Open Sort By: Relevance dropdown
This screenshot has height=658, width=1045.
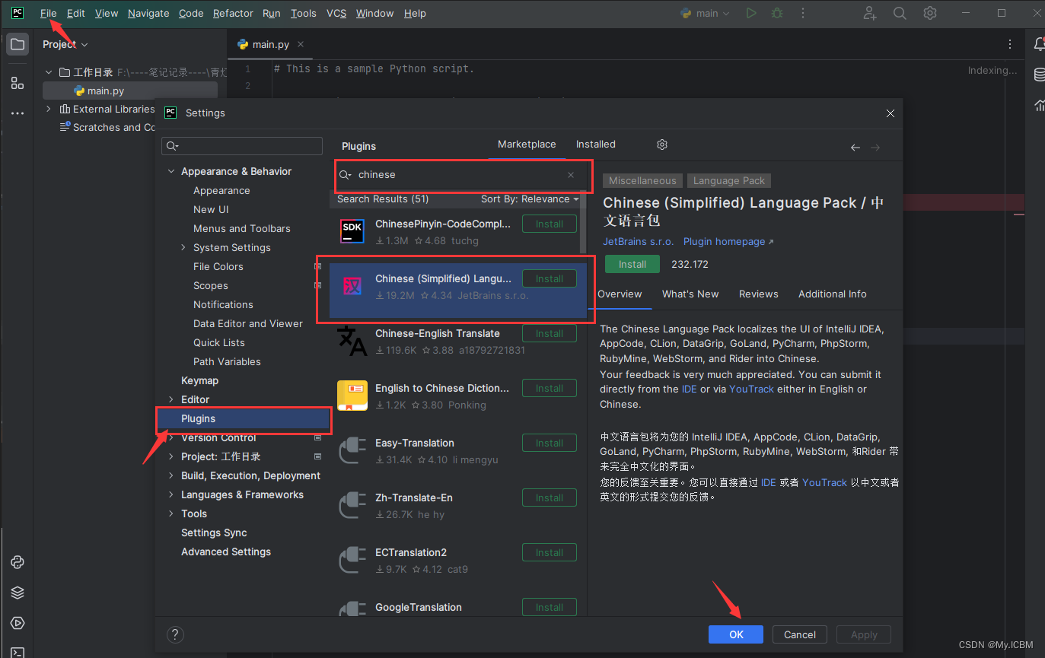point(530,199)
